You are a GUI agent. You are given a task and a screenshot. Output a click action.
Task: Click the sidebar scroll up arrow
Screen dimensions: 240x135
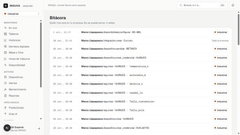coord(41,20)
